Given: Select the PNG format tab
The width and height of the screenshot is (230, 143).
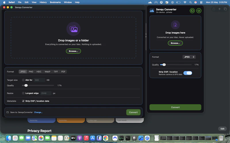Looking at the screenshot, I should tap(31, 72).
